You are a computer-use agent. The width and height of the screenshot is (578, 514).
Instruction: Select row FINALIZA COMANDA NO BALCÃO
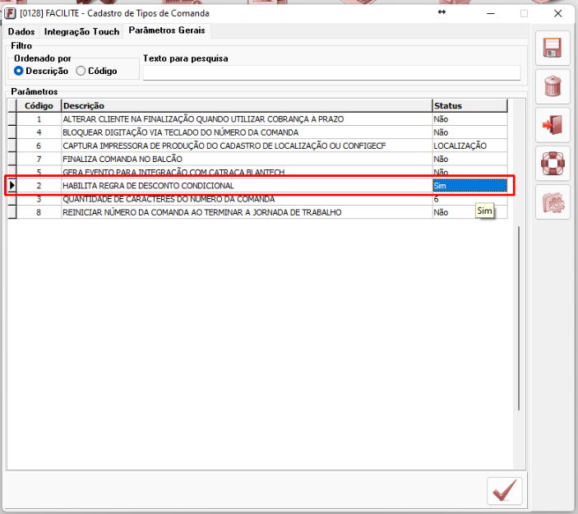point(257,159)
